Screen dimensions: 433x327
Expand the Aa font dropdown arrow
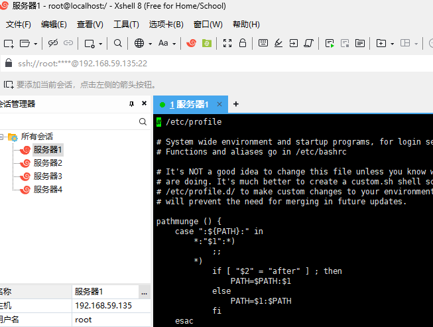pyautogui.click(x=174, y=44)
